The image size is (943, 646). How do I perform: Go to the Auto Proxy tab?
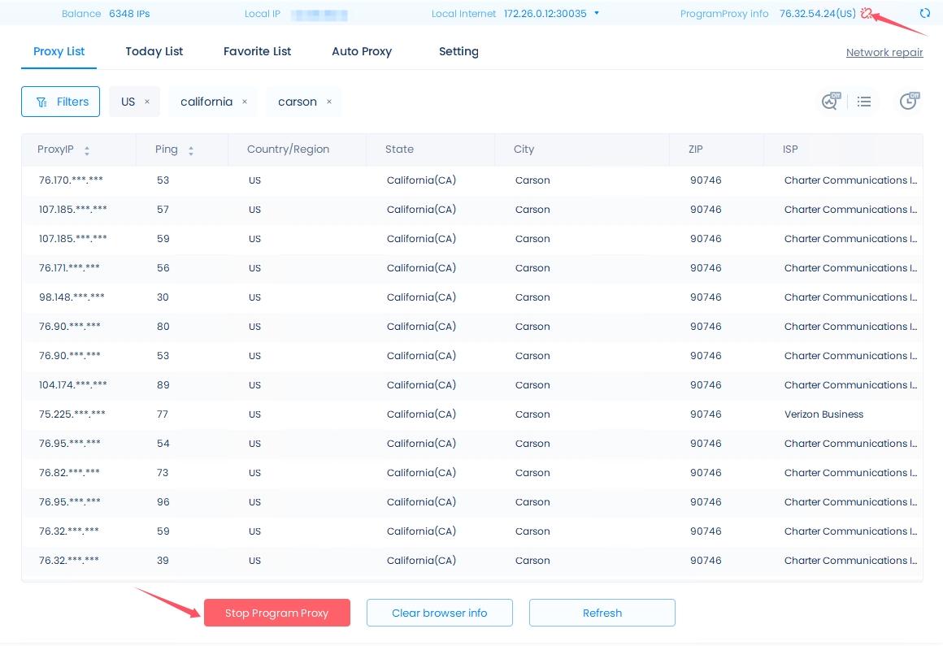361,51
